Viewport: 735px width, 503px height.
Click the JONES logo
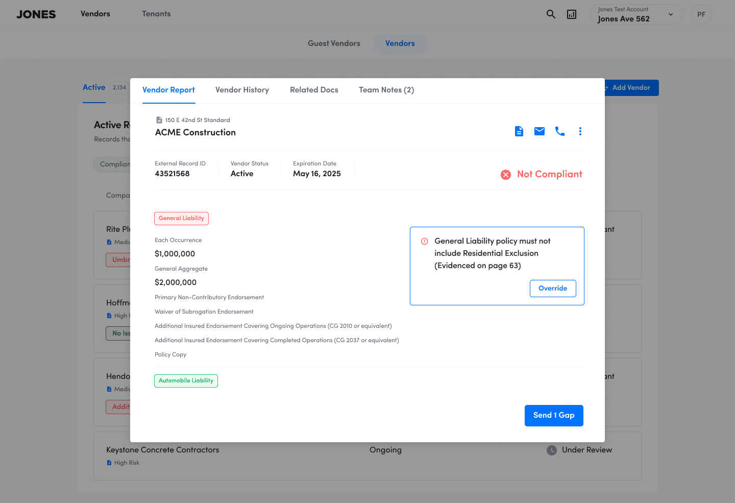coord(36,14)
